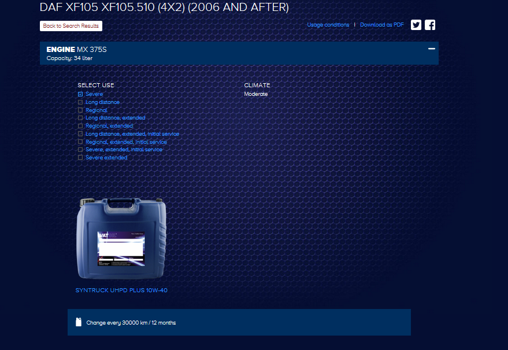Share page via Facebook icon
This screenshot has height=350, width=508.
click(430, 25)
